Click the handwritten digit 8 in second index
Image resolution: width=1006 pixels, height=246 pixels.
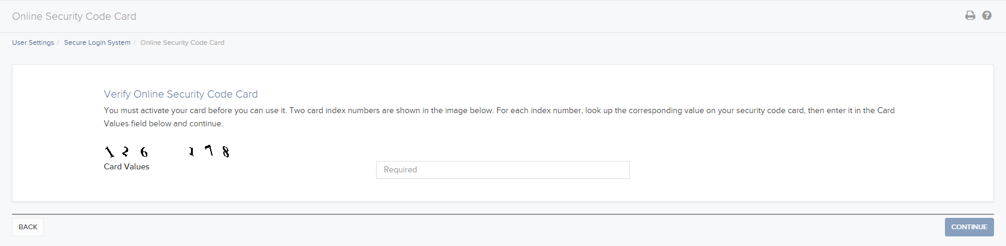tap(226, 152)
